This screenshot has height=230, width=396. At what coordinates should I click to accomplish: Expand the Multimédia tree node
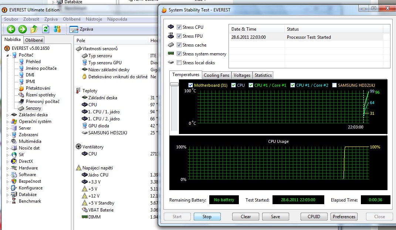tap(7, 142)
